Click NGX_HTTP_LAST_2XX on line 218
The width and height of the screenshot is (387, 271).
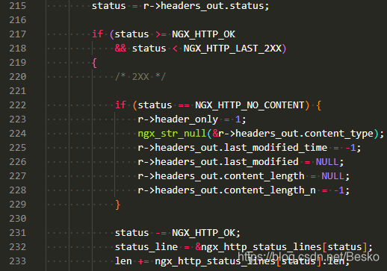click(x=232, y=49)
